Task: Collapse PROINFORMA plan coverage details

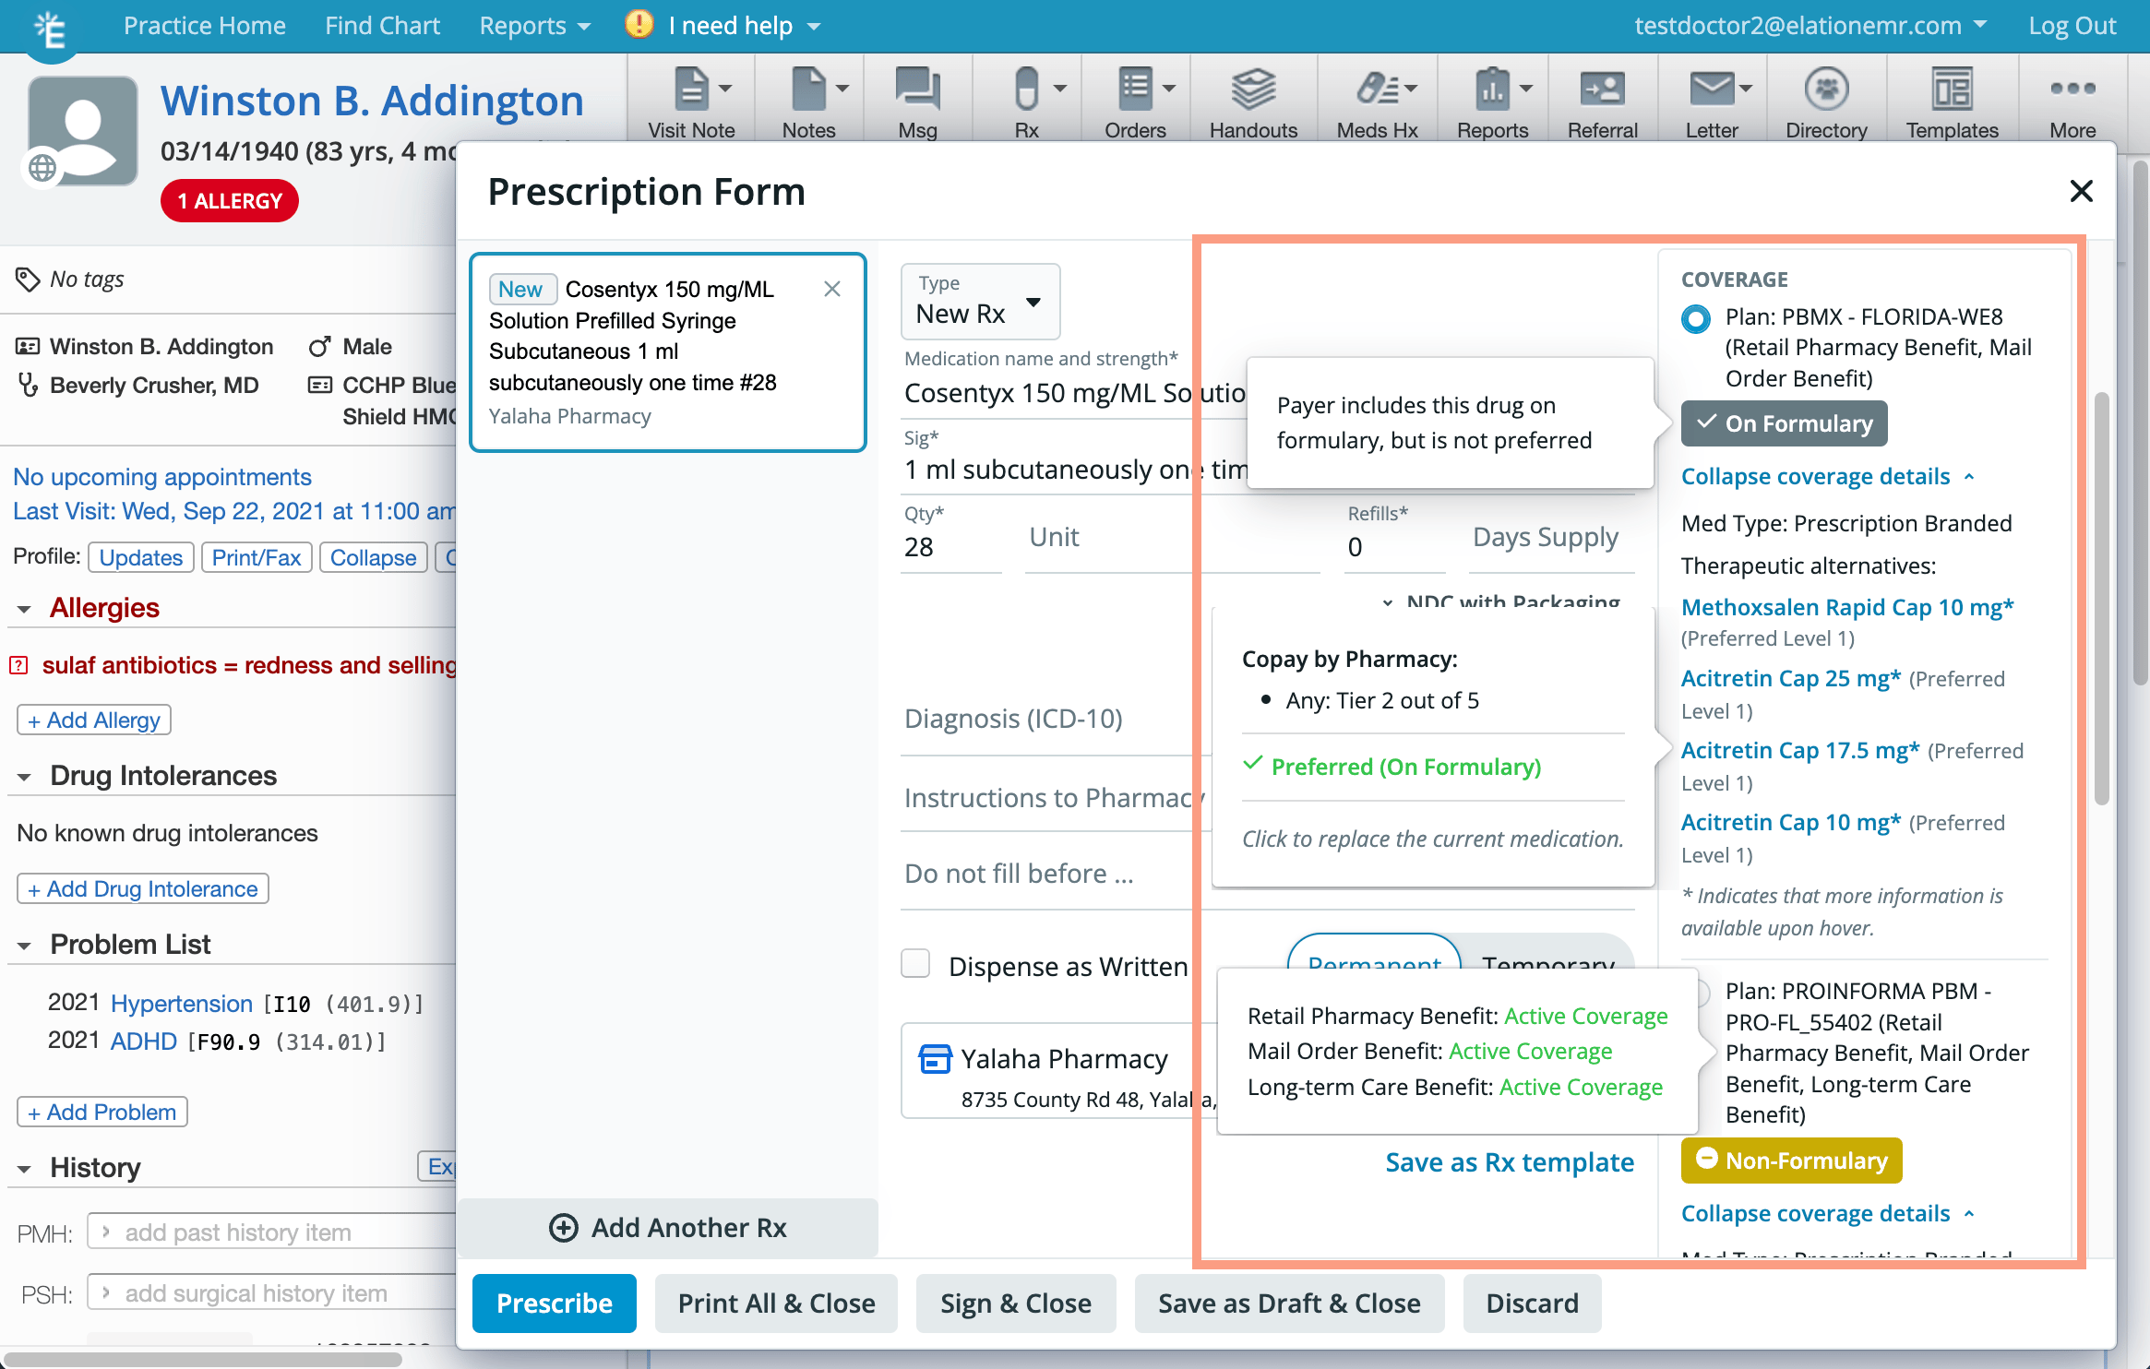Action: click(x=1828, y=1213)
